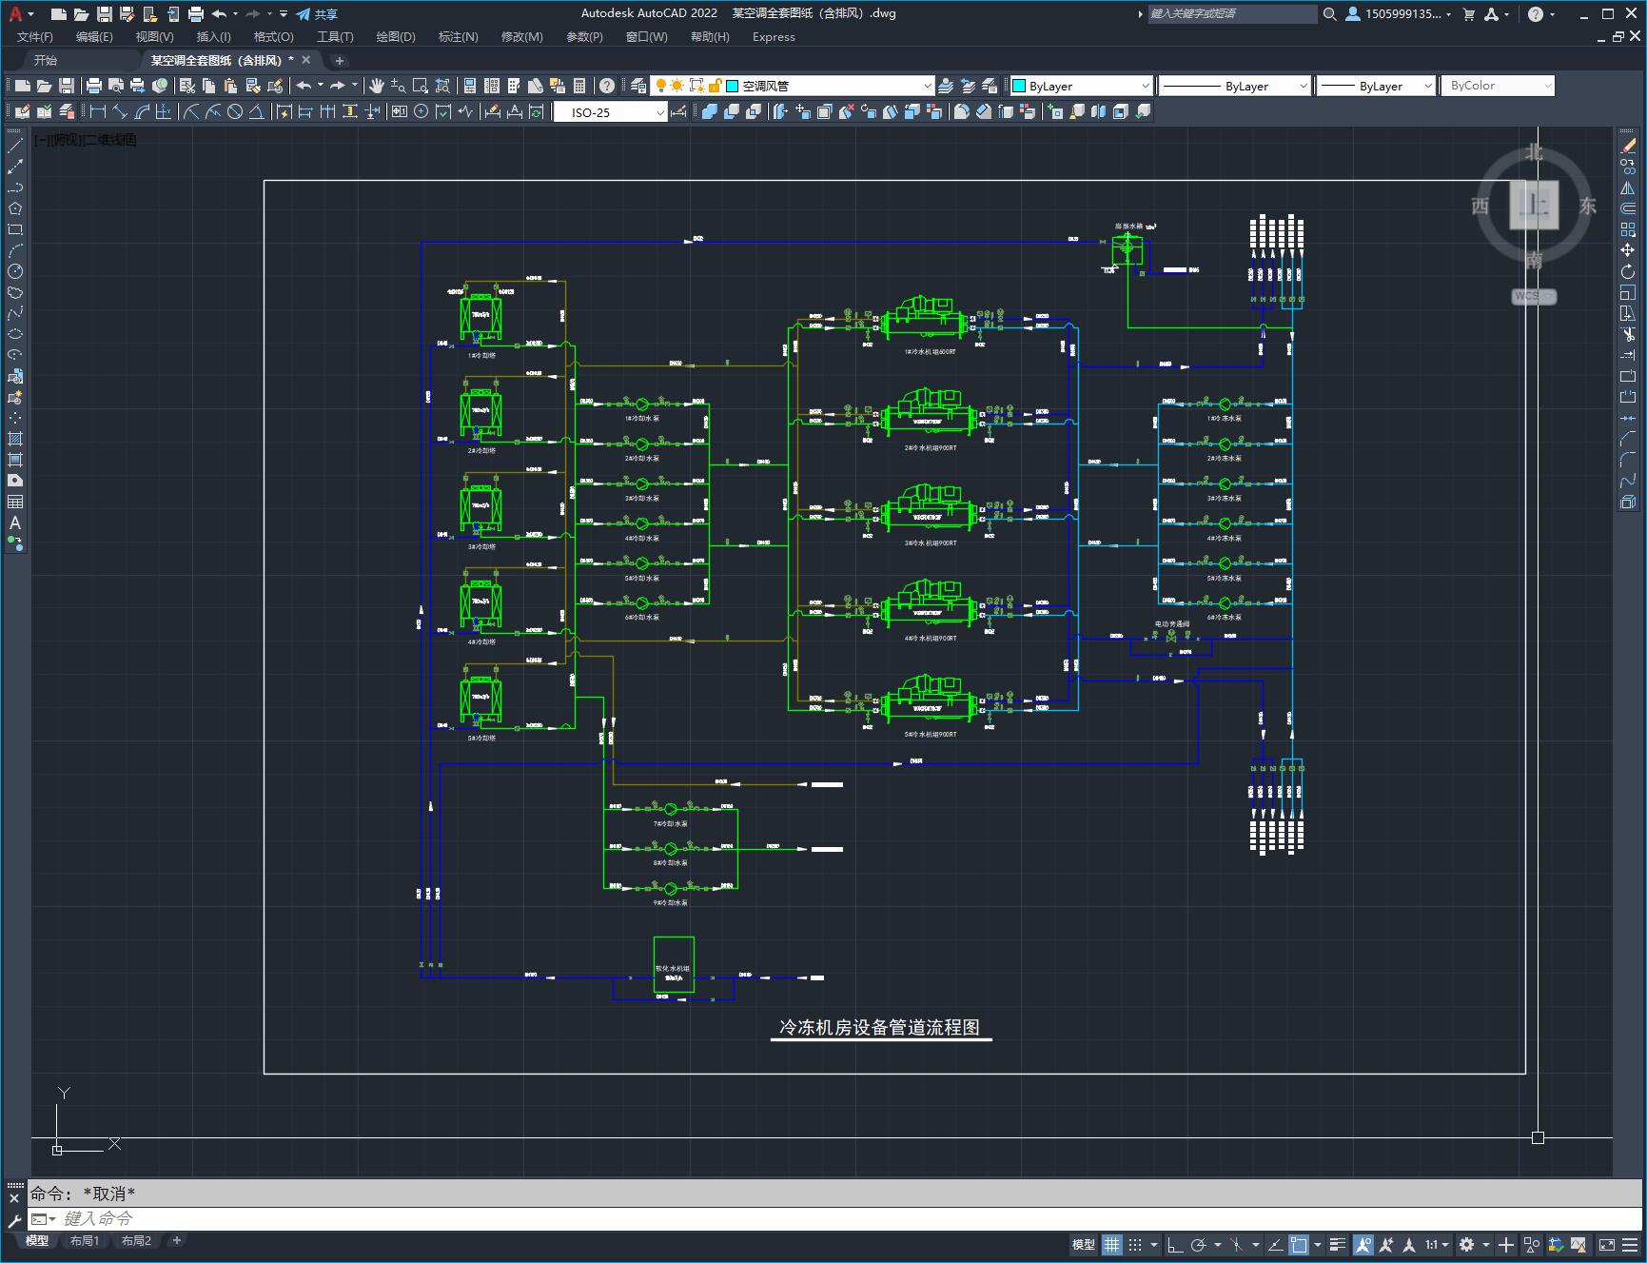
Task: Toggle Ortho mode in status bar
Action: [1175, 1244]
